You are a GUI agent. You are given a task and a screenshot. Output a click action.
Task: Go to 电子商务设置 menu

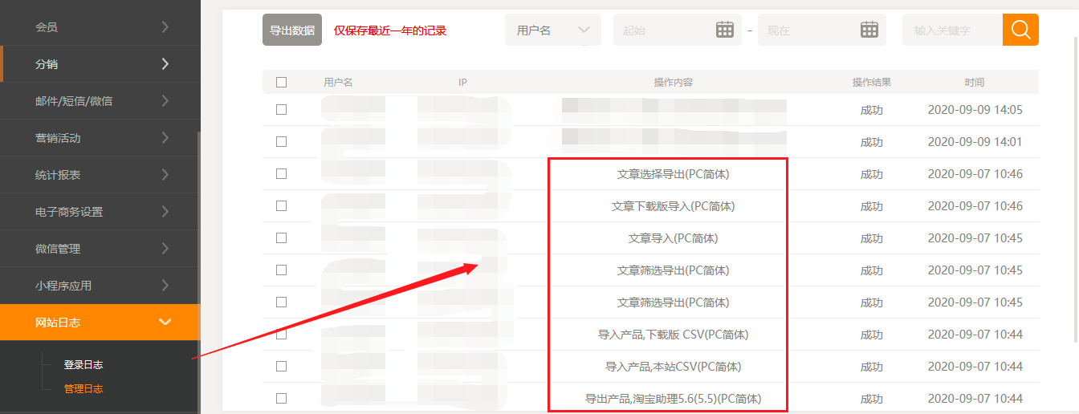[x=100, y=212]
